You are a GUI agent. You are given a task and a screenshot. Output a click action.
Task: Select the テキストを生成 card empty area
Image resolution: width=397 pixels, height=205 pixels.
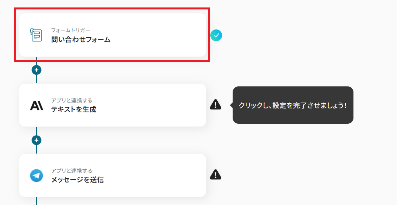coord(157,105)
